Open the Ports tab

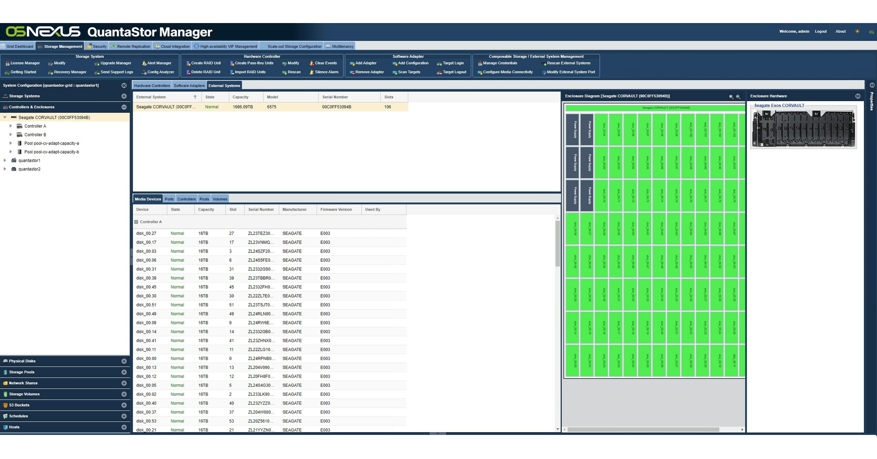click(169, 199)
